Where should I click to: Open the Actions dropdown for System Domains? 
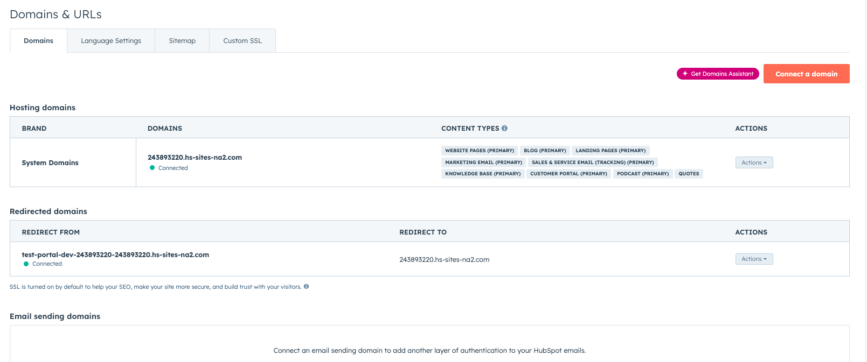tap(754, 162)
